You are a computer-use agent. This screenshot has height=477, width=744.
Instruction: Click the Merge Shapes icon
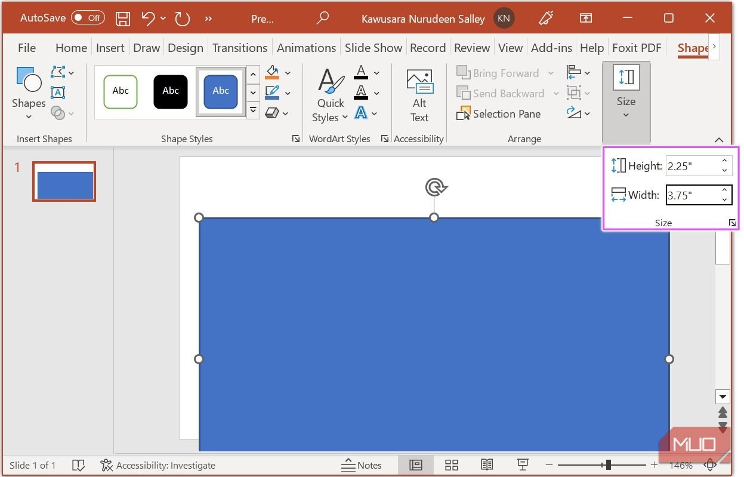[x=58, y=112]
